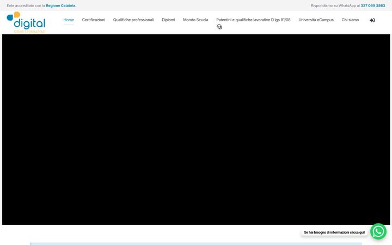Click the 'SERVIZI E FORMAZIONE' logo tagline
This screenshot has width=392, height=245.
(29, 32)
